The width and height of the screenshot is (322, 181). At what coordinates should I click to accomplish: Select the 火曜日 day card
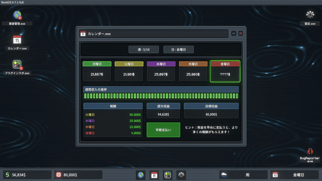[129, 72]
